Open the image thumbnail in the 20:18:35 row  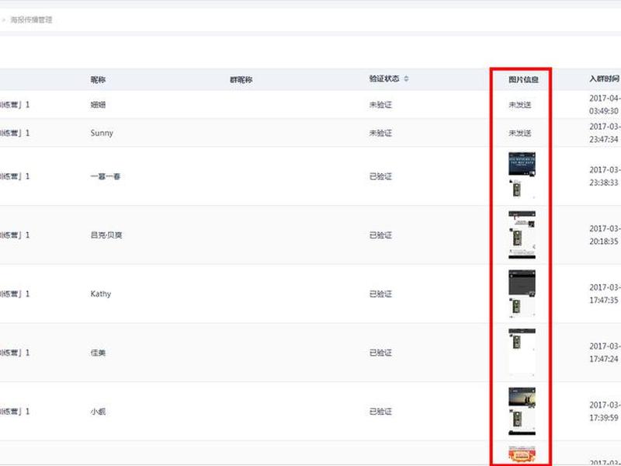tap(522, 235)
